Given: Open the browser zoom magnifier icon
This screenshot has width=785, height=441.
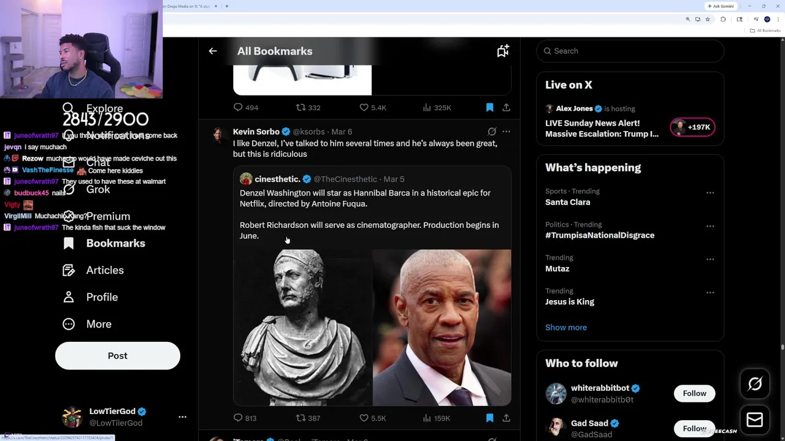Looking at the screenshot, I should click(687, 20).
